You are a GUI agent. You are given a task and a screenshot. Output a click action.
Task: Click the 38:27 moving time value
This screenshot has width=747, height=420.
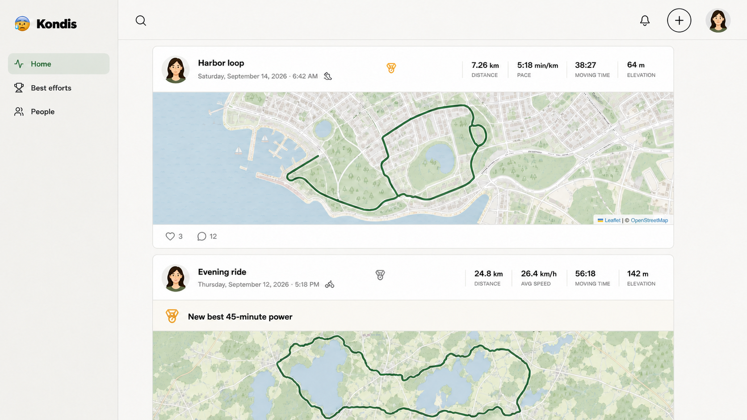tap(585, 65)
